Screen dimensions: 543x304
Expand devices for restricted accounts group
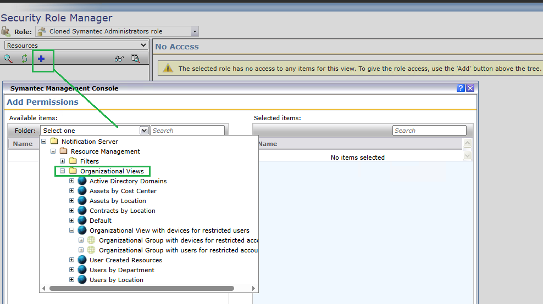(81, 240)
